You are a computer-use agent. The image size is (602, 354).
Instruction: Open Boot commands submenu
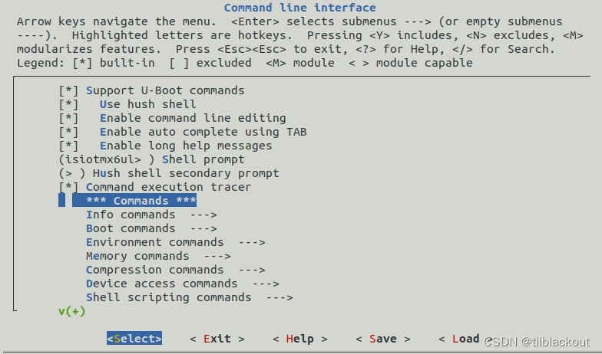151,228
